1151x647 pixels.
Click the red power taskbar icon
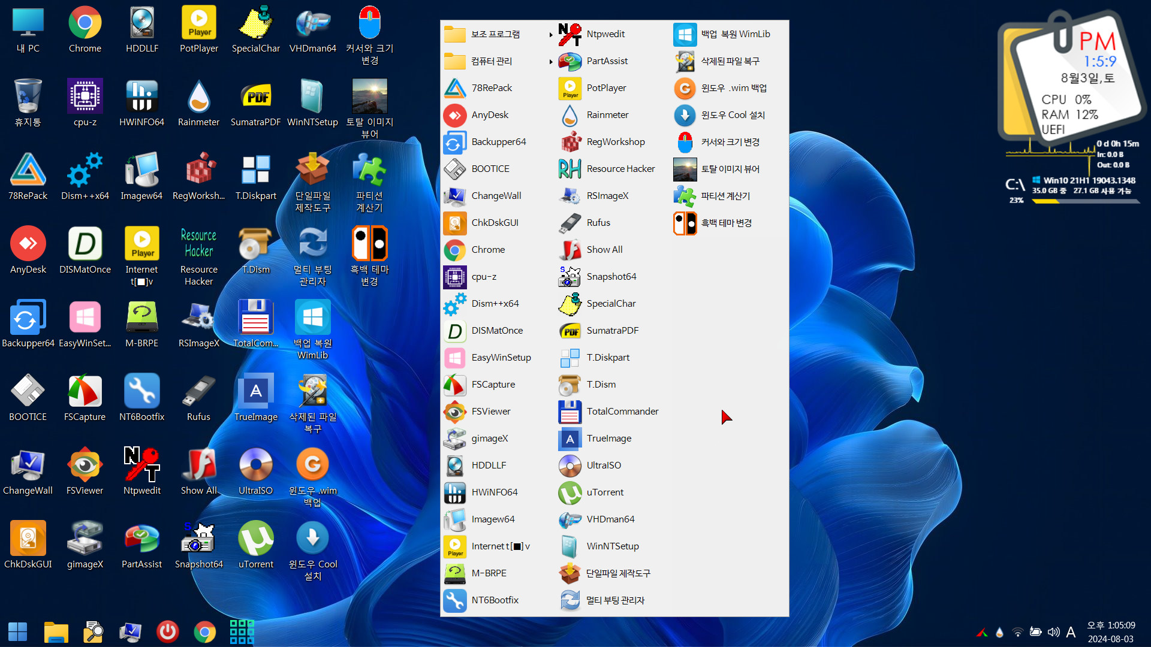tap(168, 631)
